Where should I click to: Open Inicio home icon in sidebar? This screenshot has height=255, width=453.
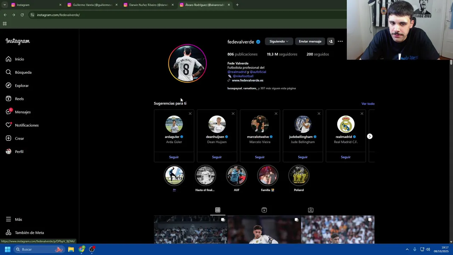click(8, 59)
